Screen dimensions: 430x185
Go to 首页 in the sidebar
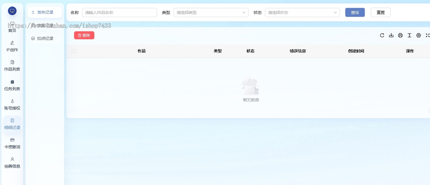click(12, 27)
